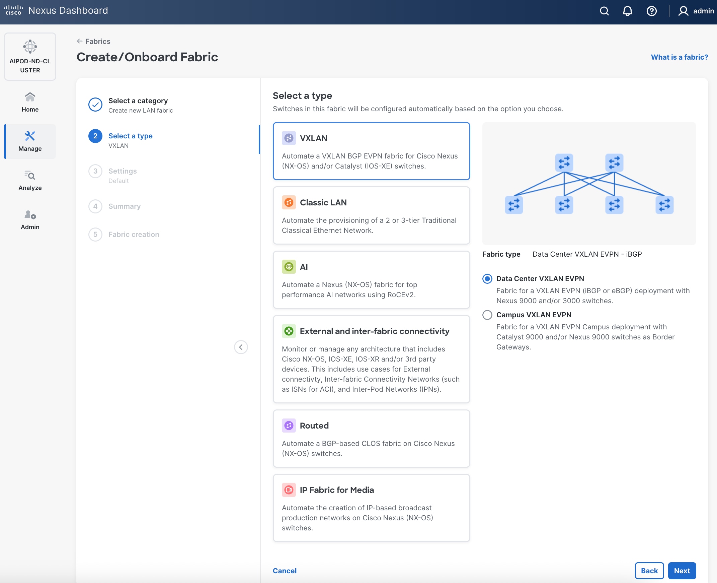Open the Admin section in sidebar

pos(30,220)
